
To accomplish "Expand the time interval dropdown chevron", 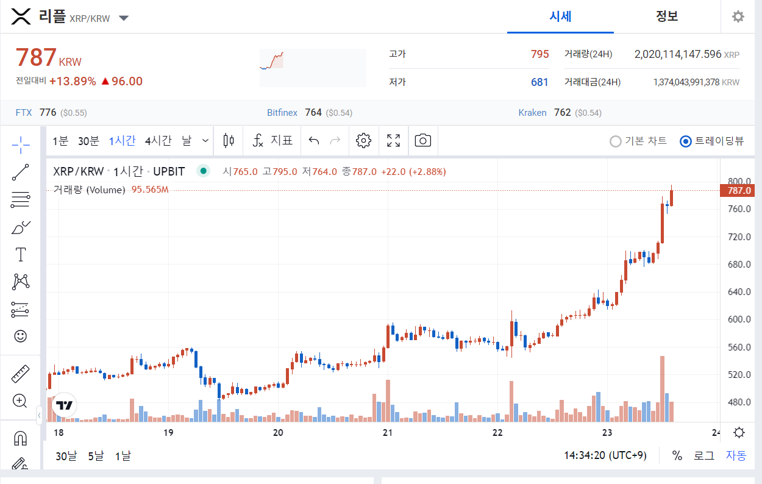I will pos(205,141).
